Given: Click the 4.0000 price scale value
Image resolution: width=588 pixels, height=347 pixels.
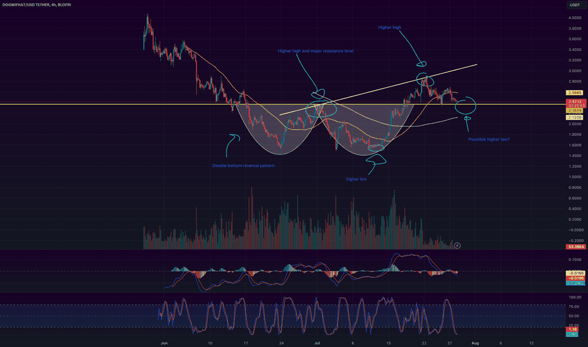Looking at the screenshot, I should point(575,18).
